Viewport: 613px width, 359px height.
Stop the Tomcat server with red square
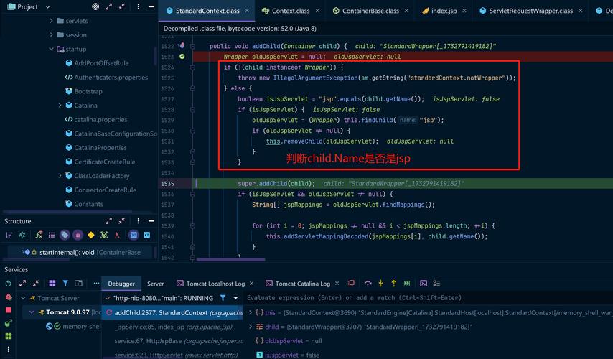tap(9, 311)
